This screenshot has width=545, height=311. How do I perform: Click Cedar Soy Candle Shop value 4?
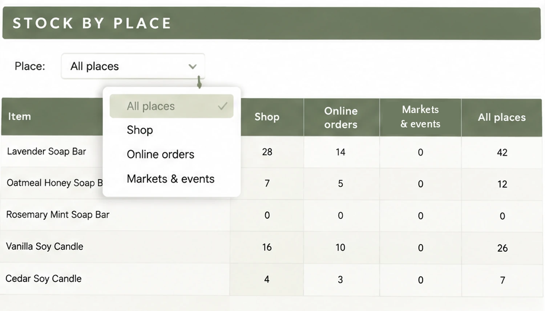click(x=267, y=279)
